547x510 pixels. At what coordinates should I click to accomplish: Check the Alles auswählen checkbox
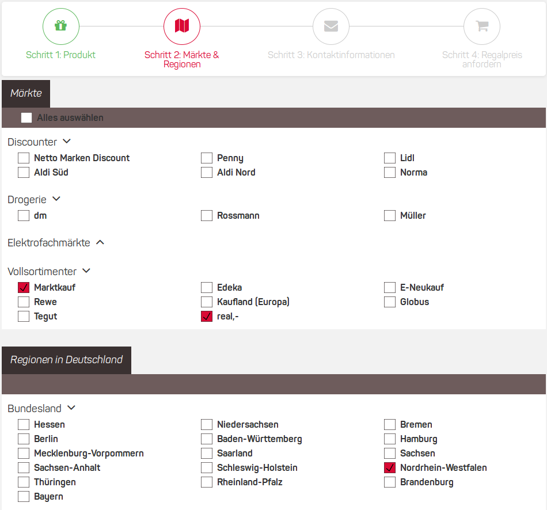click(x=26, y=118)
